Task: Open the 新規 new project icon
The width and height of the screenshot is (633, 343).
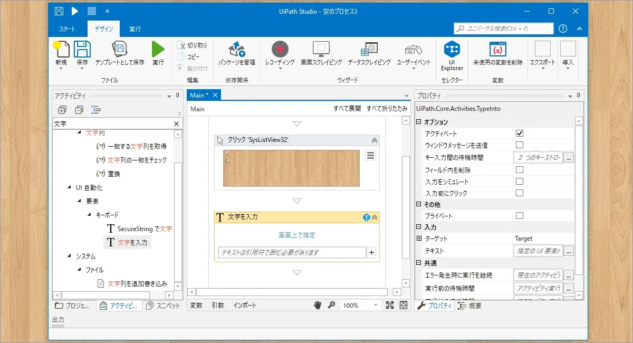Action: (x=61, y=49)
